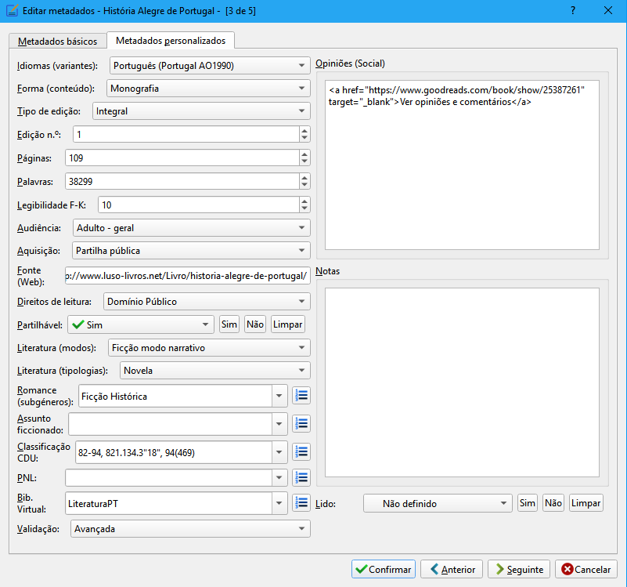Image resolution: width=627 pixels, height=587 pixels.
Task: Set Lido to Sim
Action: (x=528, y=503)
